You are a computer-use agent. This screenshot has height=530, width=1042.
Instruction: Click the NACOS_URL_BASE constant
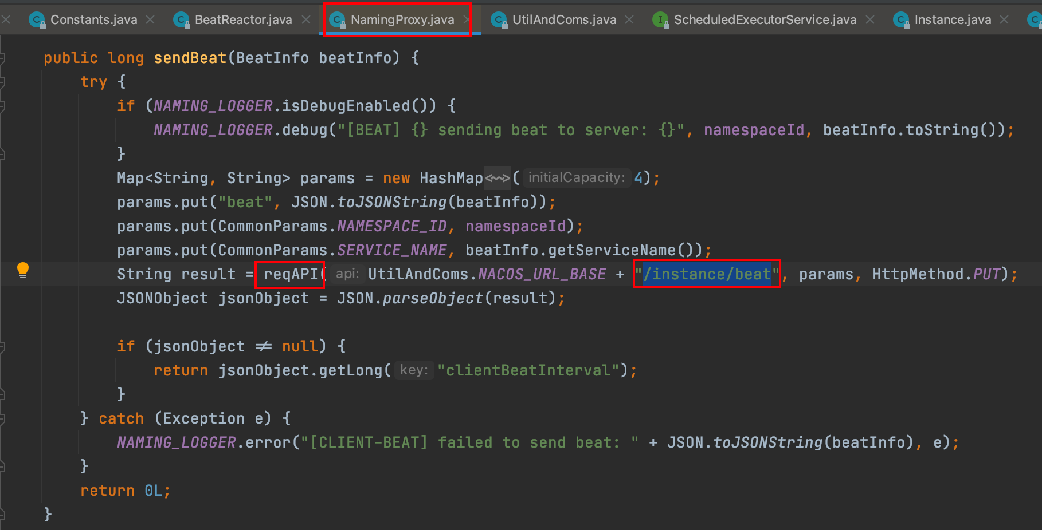click(542, 275)
